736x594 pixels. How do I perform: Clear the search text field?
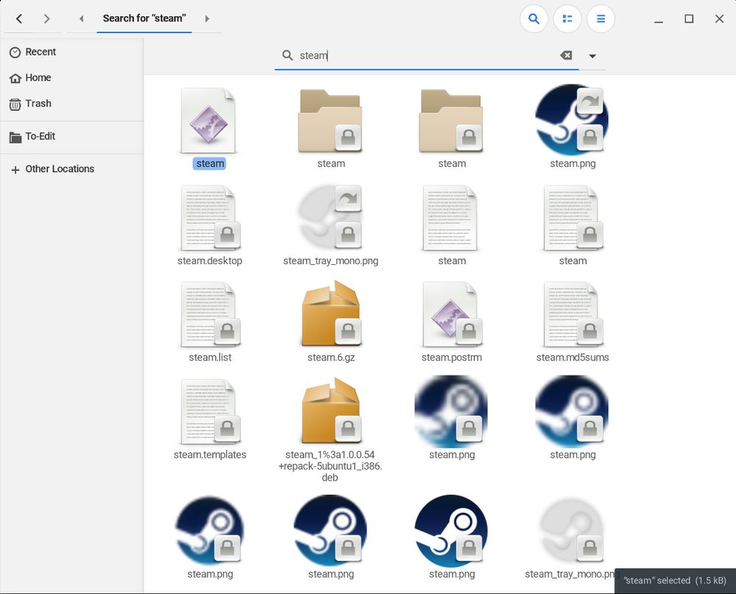click(566, 55)
